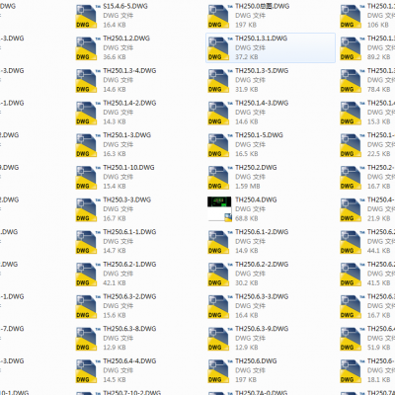The width and height of the screenshot is (395, 395).
Task: Select the TH250.1-5.DWG file icon
Action: tap(218, 145)
